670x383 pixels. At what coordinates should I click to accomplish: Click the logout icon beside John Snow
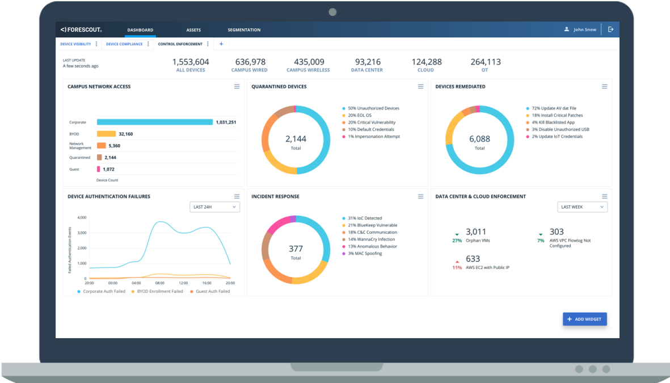(610, 30)
